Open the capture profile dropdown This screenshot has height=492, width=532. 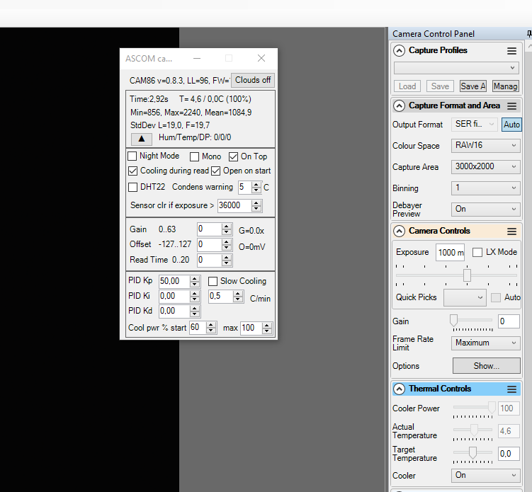456,68
